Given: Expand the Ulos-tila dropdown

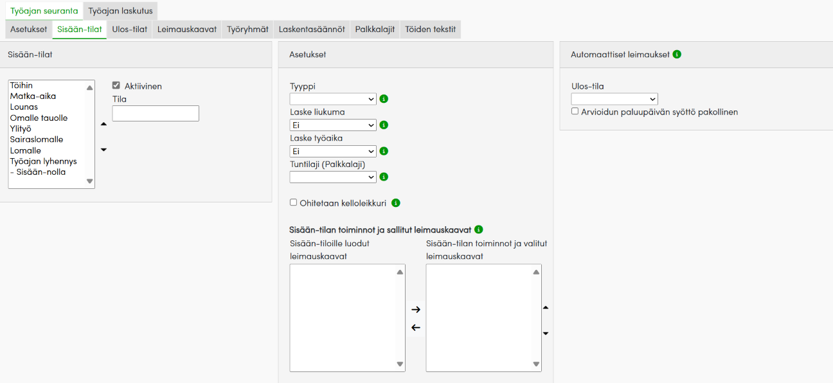Looking at the screenshot, I should pyautogui.click(x=614, y=99).
